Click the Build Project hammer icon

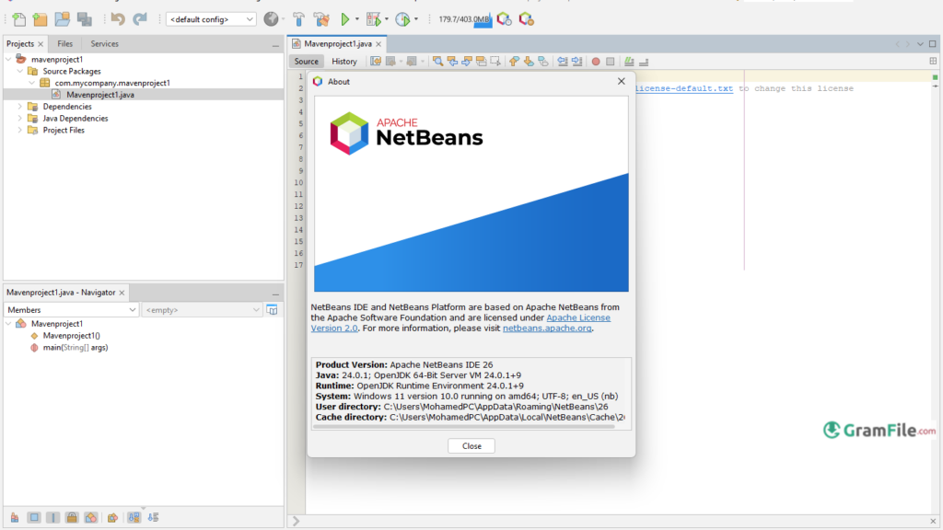[299, 19]
